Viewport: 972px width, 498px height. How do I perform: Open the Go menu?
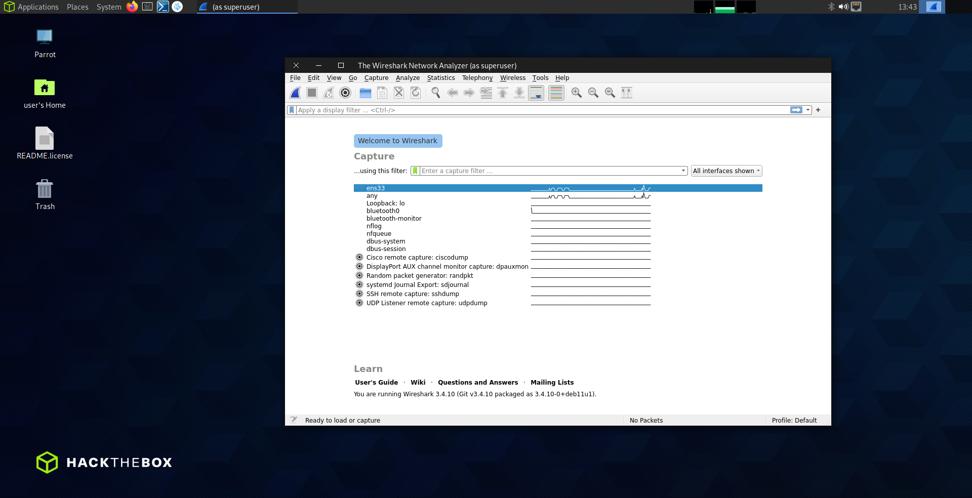(x=353, y=78)
